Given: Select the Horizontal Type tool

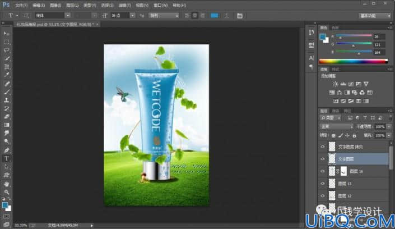Looking at the screenshot, I should 7,158.
